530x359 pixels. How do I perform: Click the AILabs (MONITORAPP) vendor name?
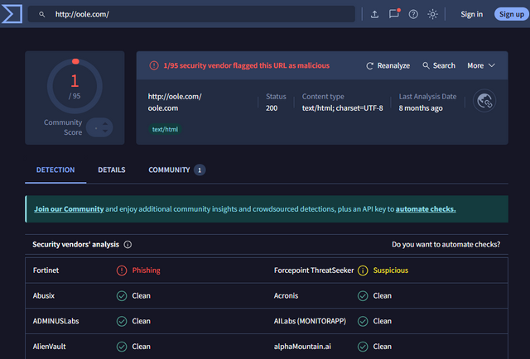point(310,321)
